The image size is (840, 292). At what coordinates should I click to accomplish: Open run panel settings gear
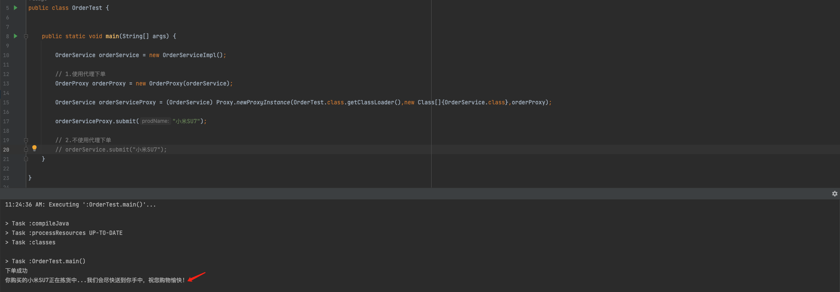834,194
